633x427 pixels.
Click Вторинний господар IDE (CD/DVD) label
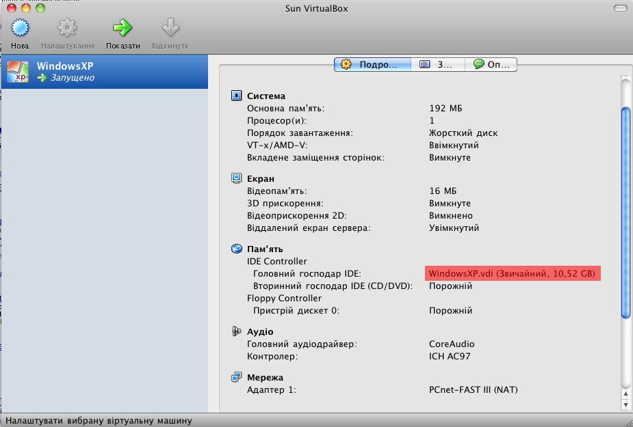333,286
